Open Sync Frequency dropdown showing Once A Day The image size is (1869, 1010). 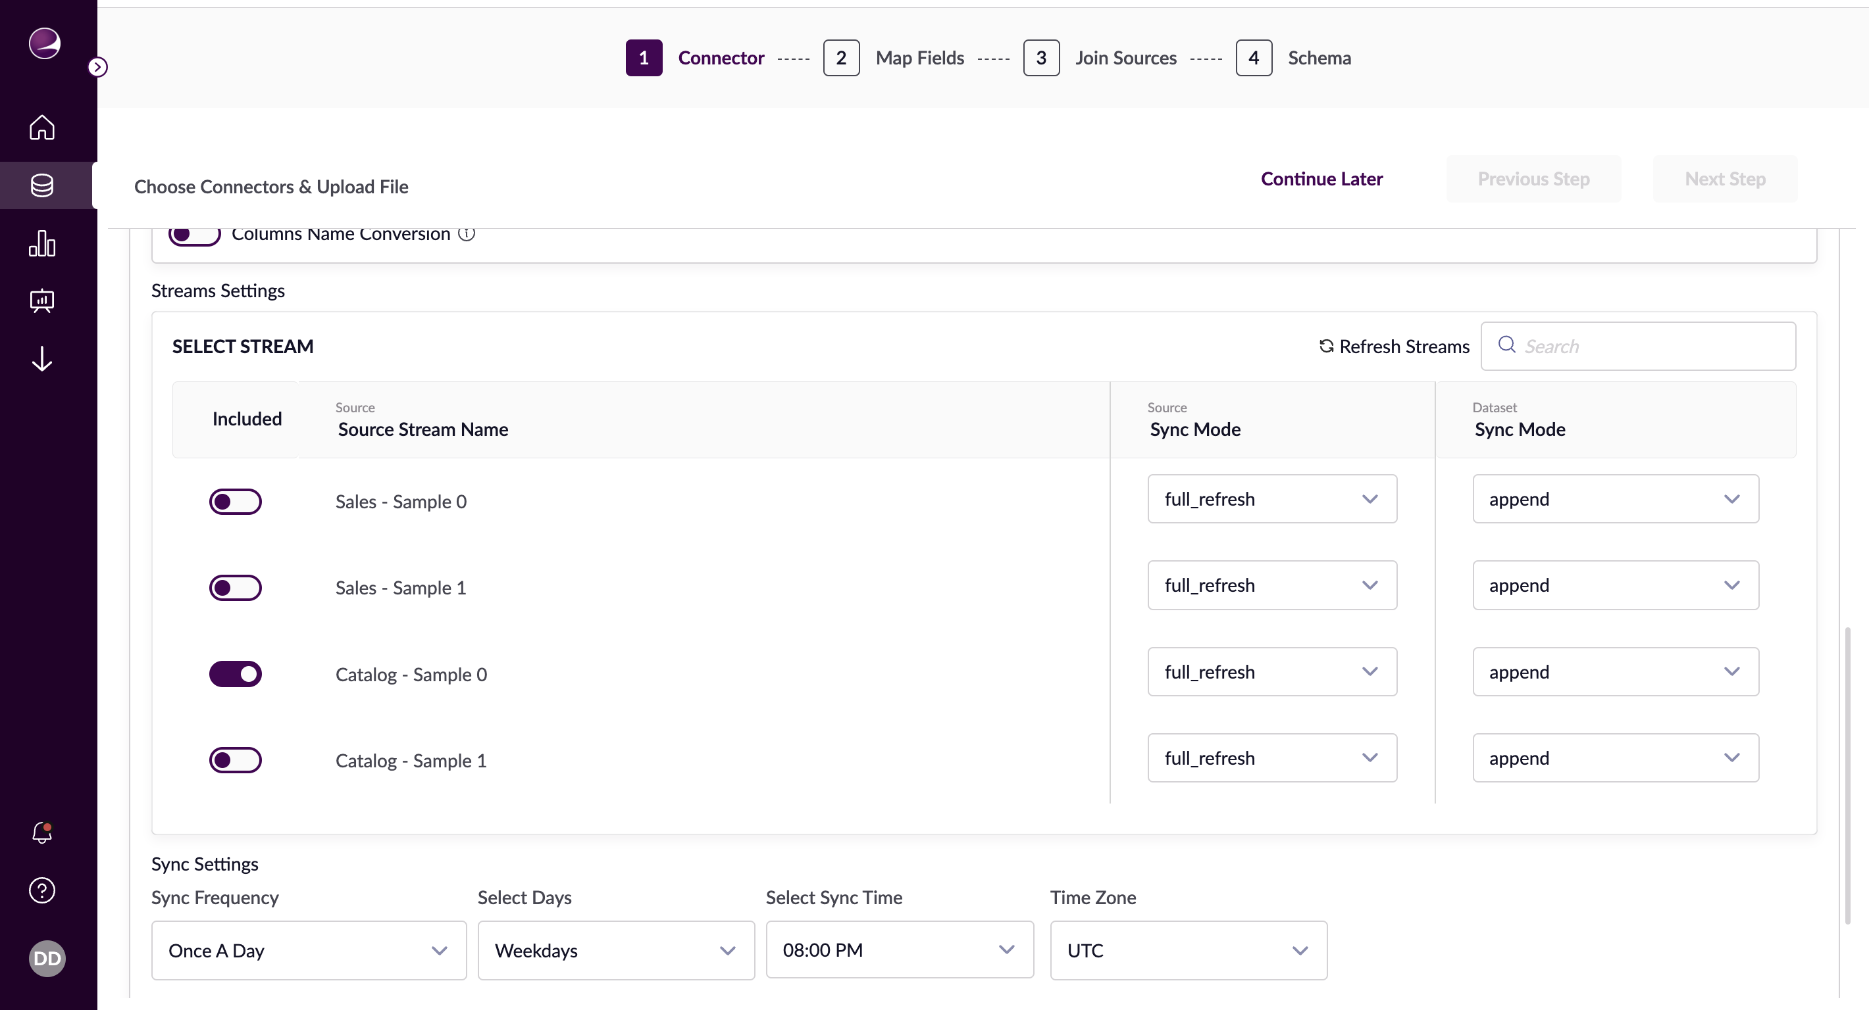tap(309, 951)
